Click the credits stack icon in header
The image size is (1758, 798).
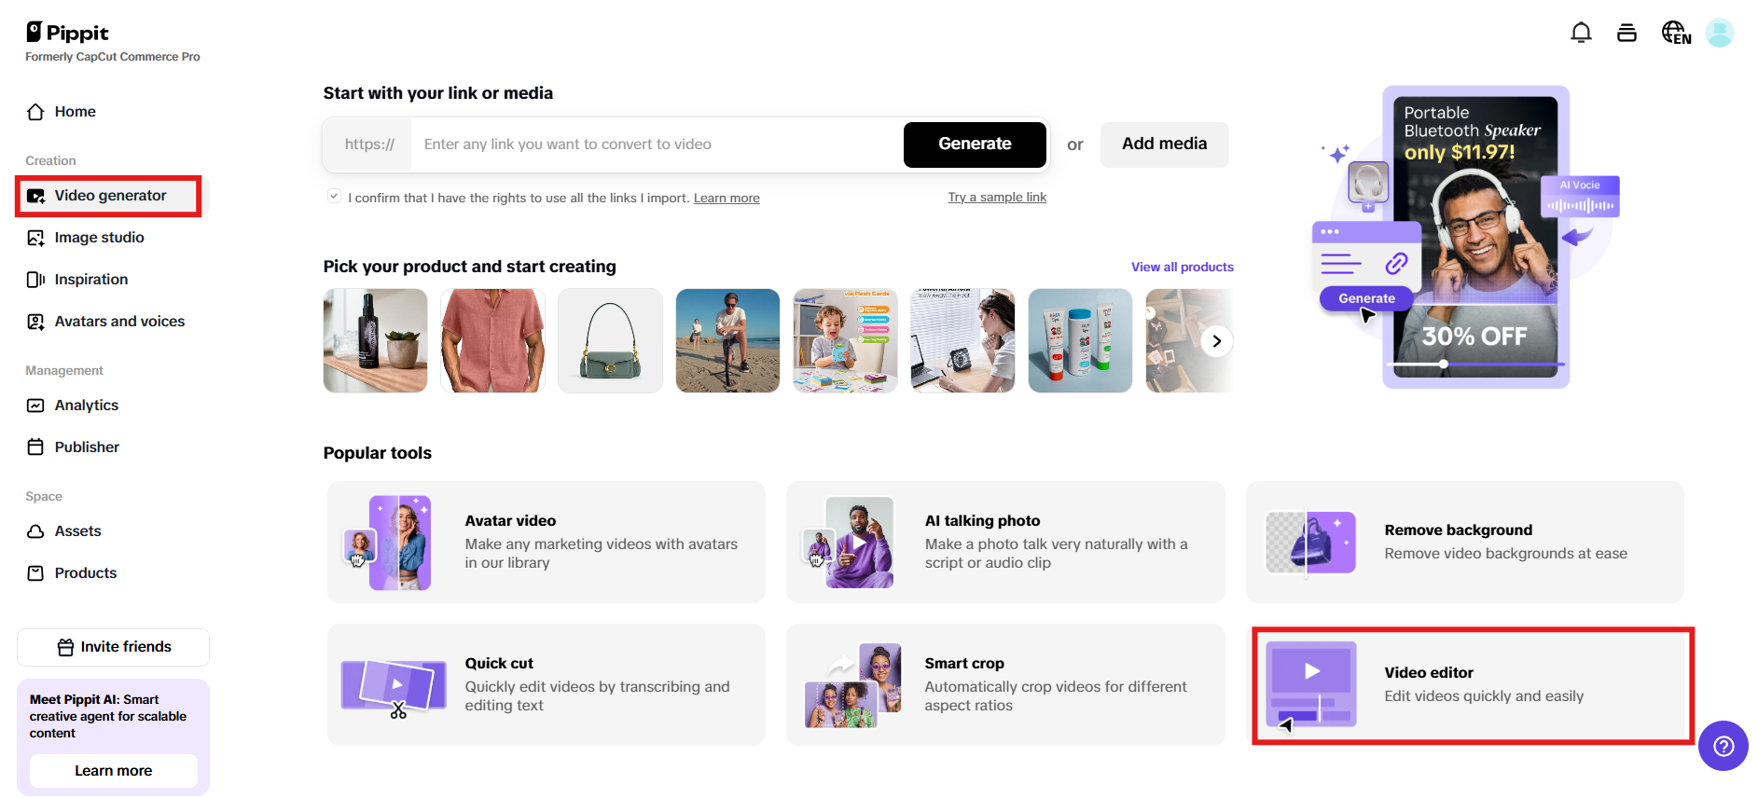click(1626, 33)
